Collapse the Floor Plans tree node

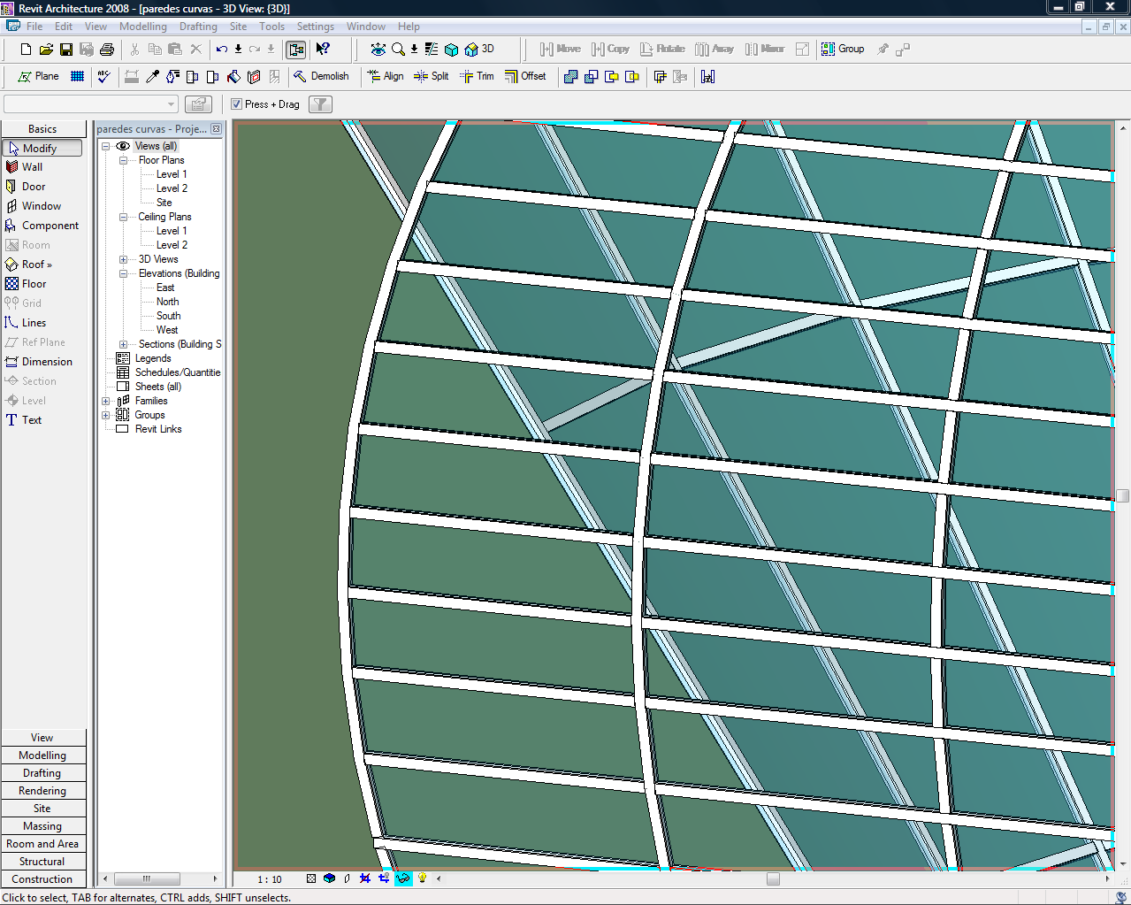[x=123, y=160]
